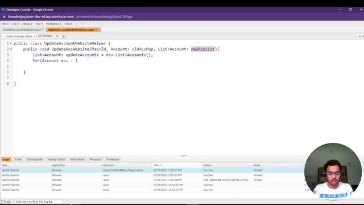Open the Problems tab
This screenshot has width=364, height=205.
point(113,159)
